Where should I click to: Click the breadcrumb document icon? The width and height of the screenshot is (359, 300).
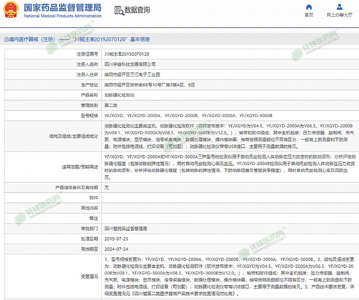[5, 39]
